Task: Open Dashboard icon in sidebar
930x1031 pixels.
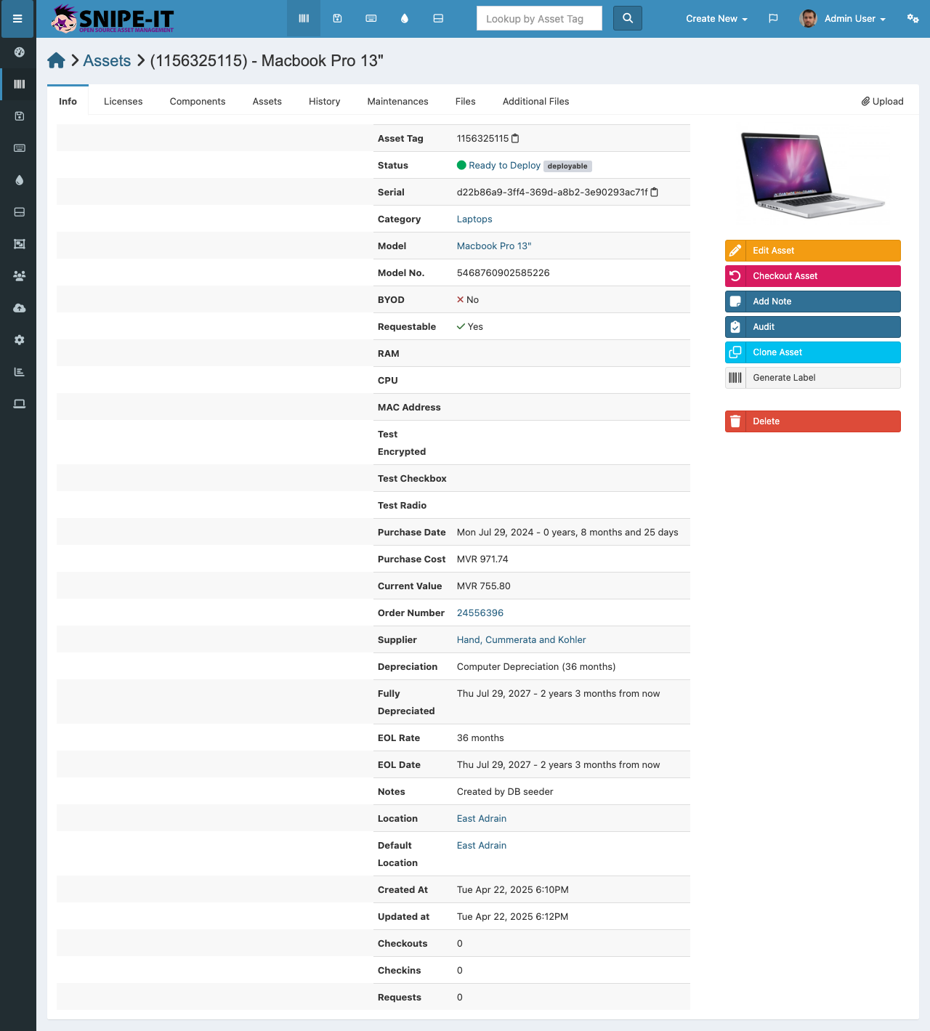Action: point(20,52)
